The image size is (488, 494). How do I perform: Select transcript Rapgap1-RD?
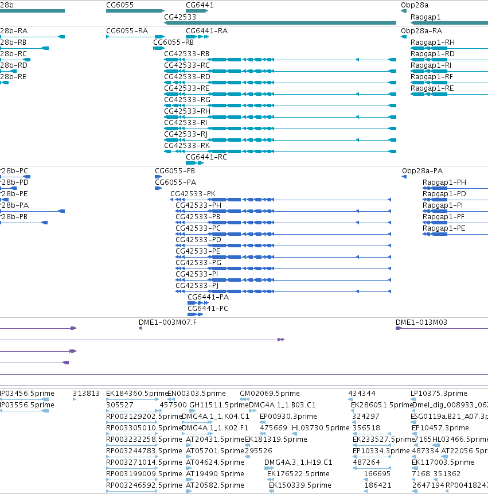[x=432, y=54]
